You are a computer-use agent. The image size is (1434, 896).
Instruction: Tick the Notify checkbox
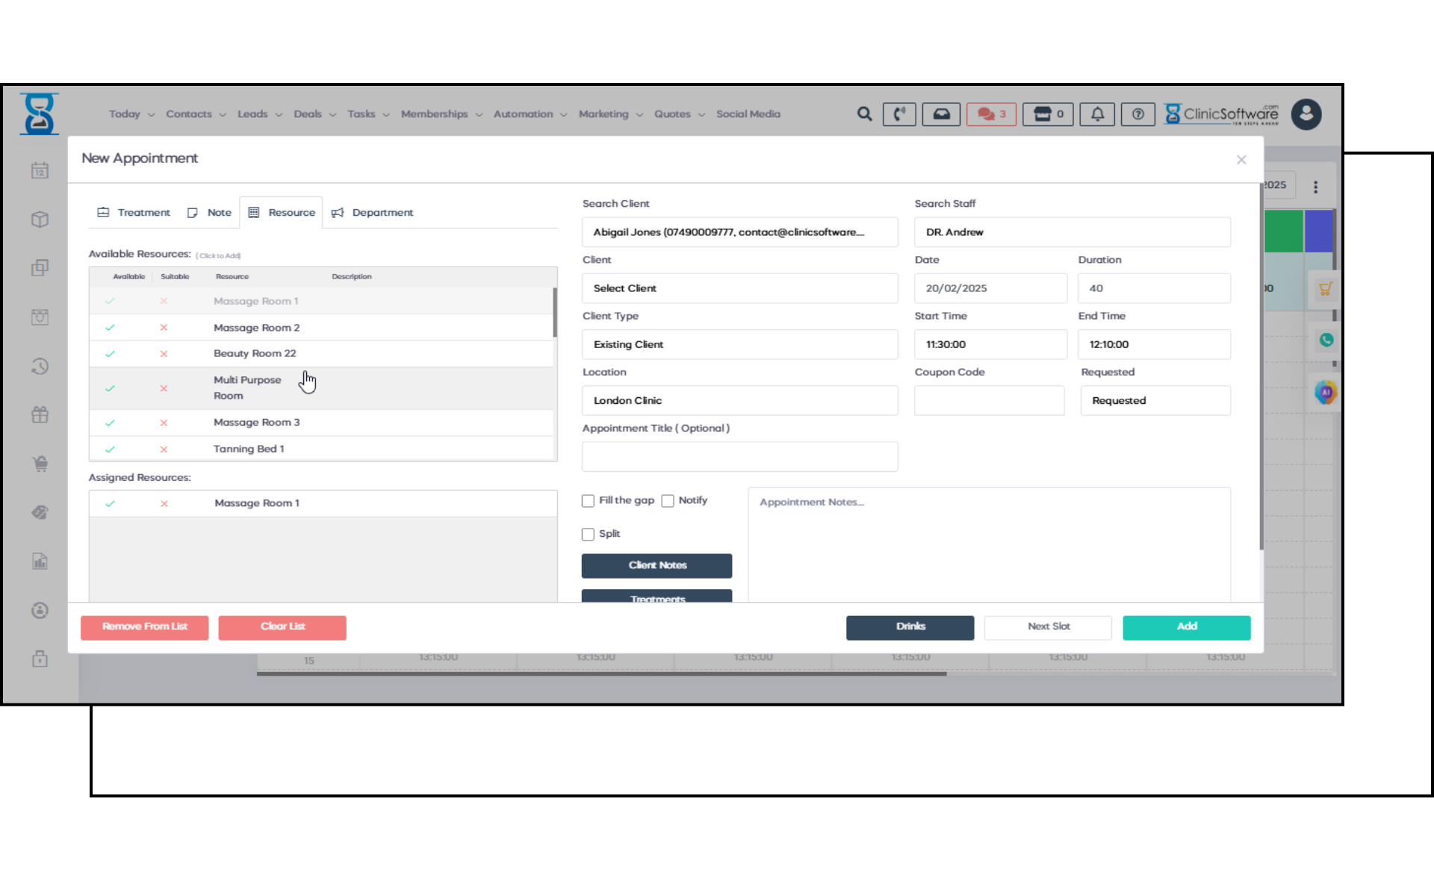tap(668, 501)
